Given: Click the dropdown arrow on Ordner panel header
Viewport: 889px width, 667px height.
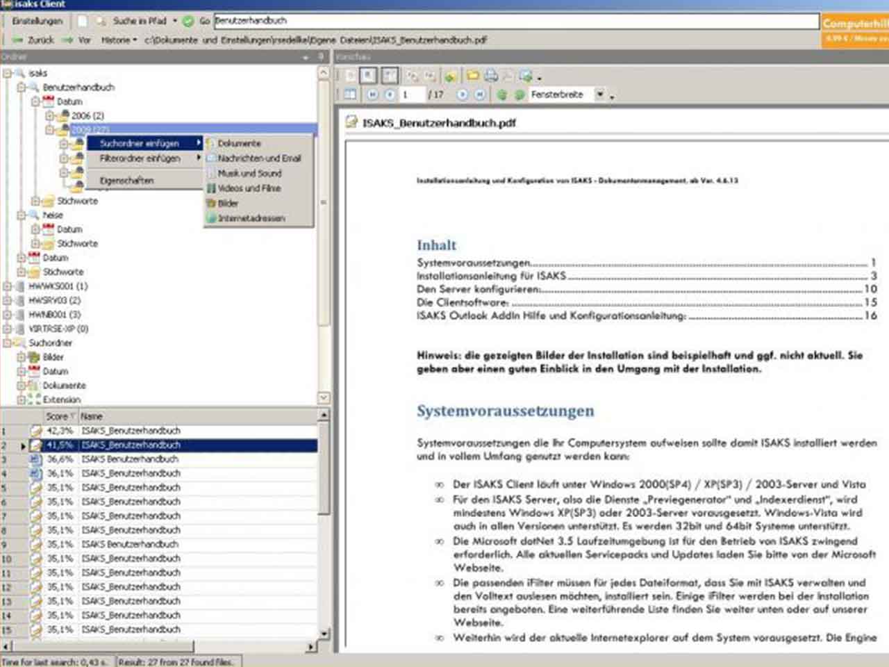Looking at the screenshot, I should [x=306, y=57].
